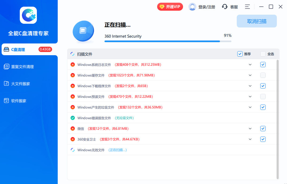Enable the 全选 checkbox
This screenshot has width=287, height=184.
click(263, 54)
